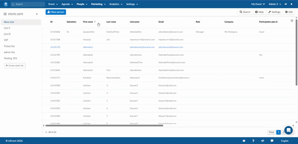Click the English language selector
Viewport: 298px width, 144px height.
pos(285,141)
